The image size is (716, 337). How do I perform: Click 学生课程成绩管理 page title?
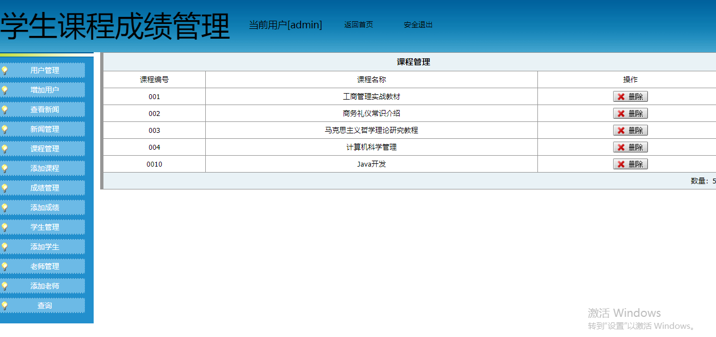tap(115, 27)
